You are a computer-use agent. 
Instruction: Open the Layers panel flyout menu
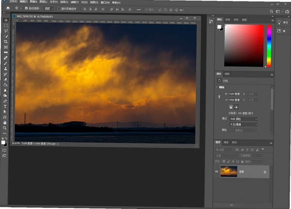click(271, 143)
